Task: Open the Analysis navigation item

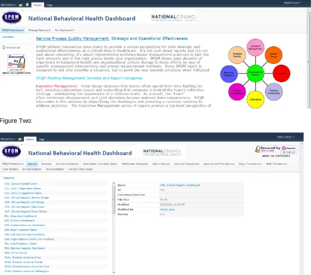Action: [x=46, y=164]
